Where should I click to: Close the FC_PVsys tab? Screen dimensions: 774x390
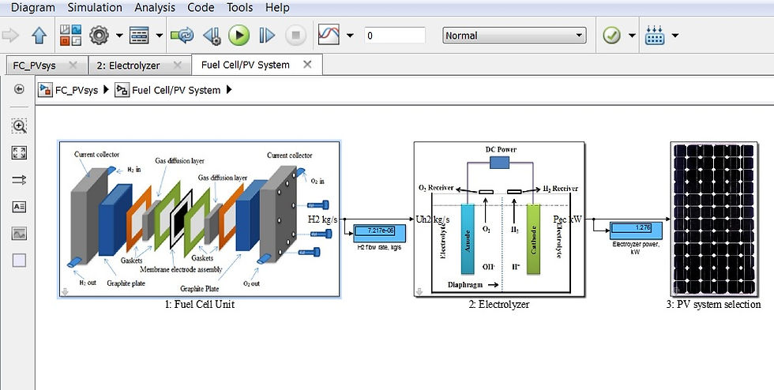coord(73,66)
